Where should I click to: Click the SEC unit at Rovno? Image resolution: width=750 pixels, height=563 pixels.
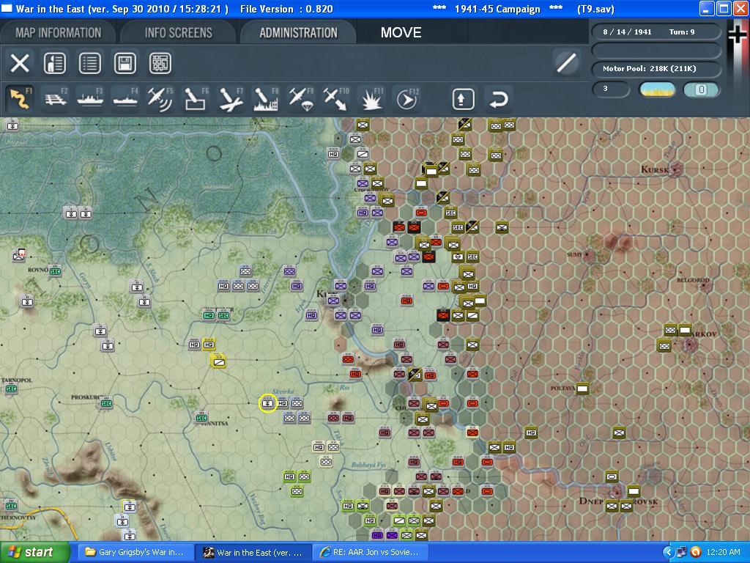(55, 271)
